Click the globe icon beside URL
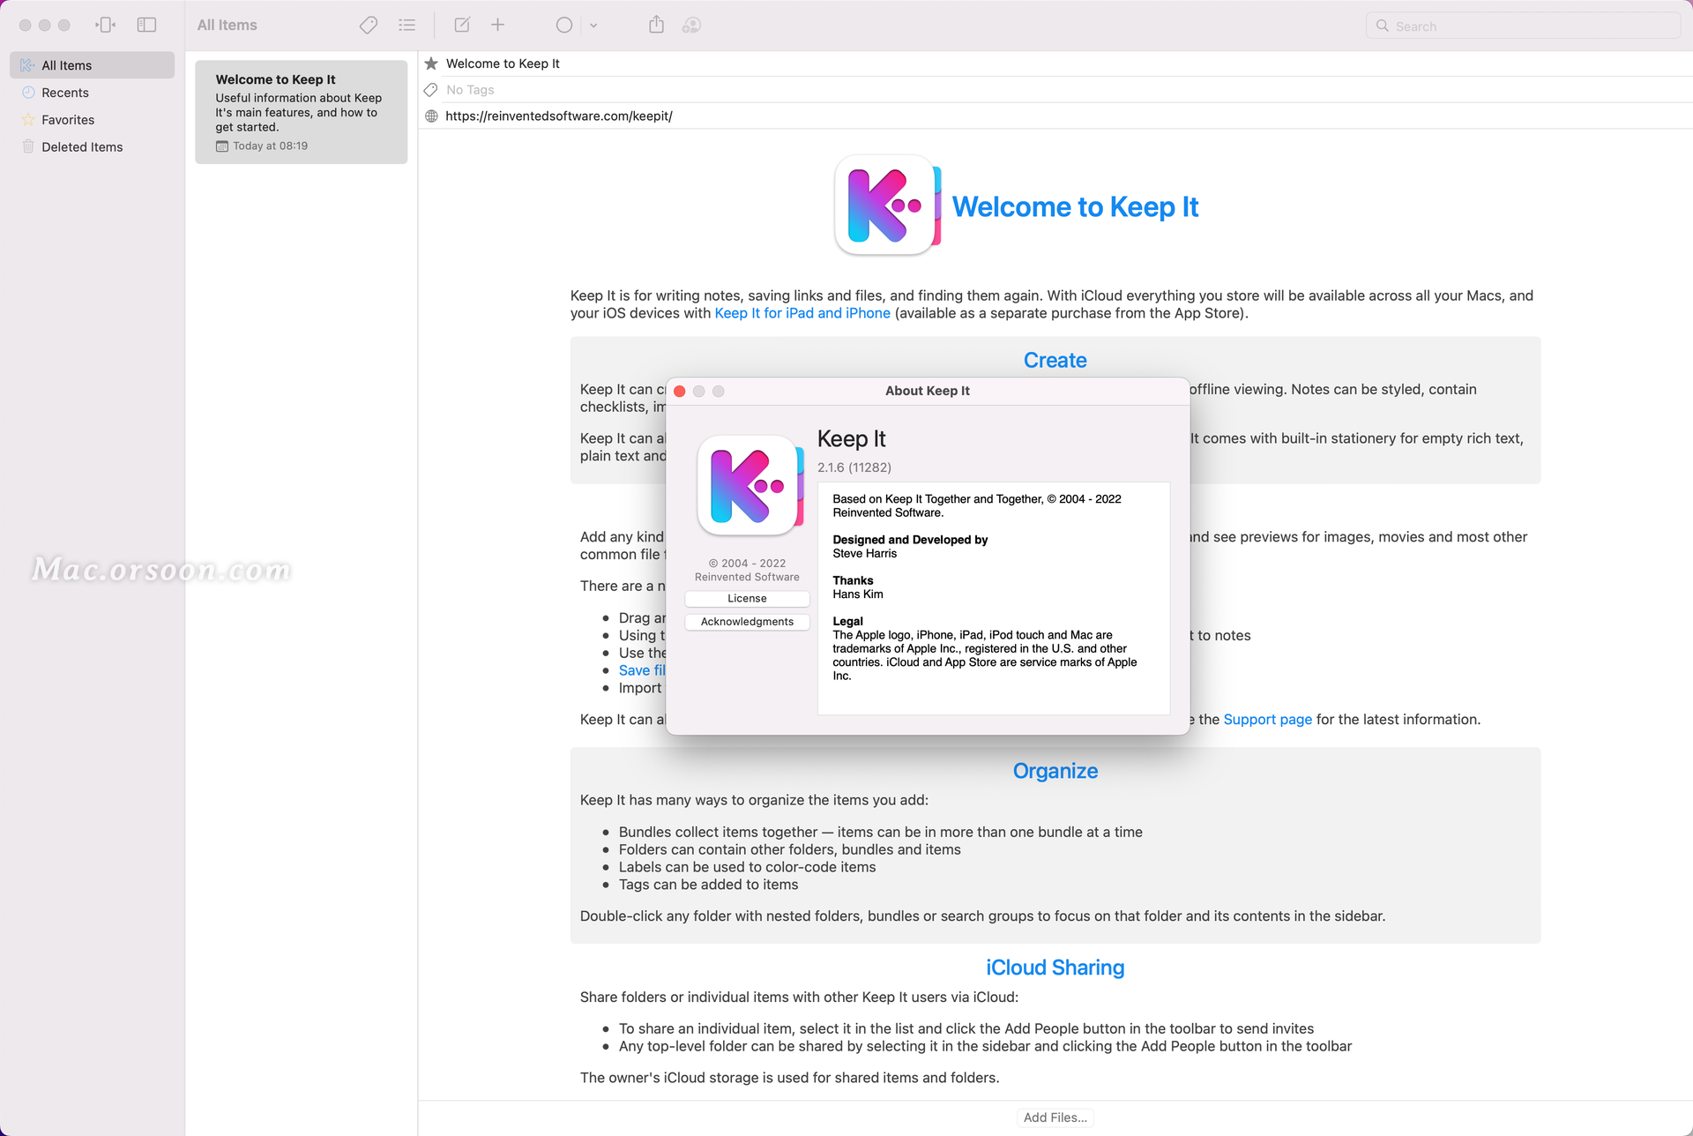The width and height of the screenshot is (1693, 1136). tap(431, 116)
